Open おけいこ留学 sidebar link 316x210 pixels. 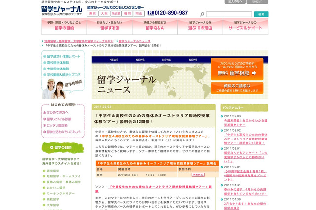[56, 188]
